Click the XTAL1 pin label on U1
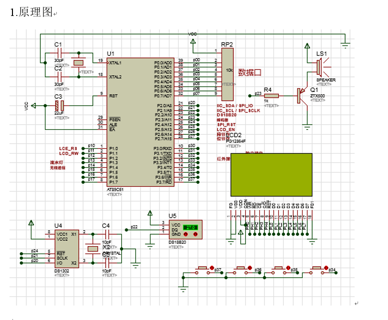 (115, 63)
